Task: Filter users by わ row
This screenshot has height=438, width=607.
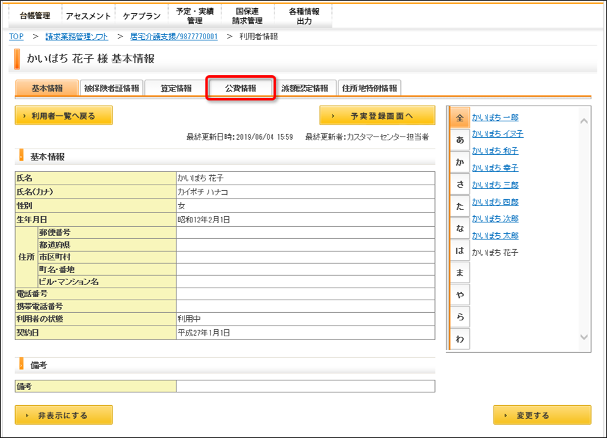Action: pyautogui.click(x=460, y=339)
